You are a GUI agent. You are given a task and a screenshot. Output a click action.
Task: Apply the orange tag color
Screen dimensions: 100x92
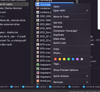[60, 59]
